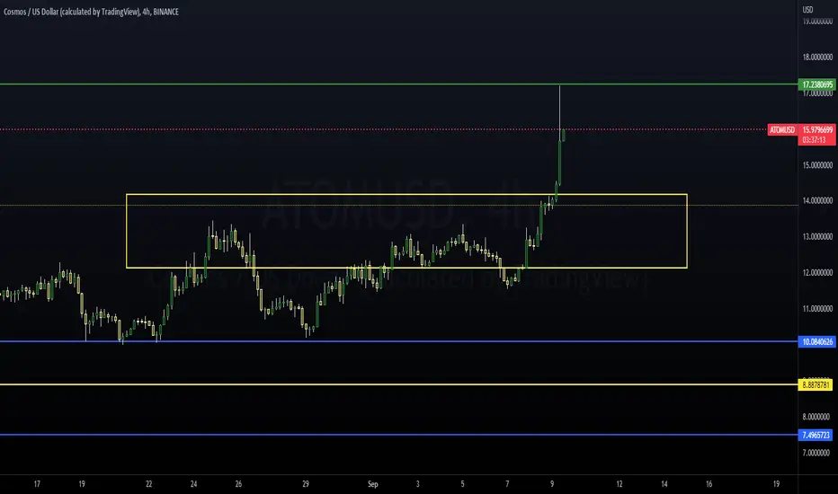Click date 29 on the time axis
This screenshot has height=494, width=838.
coord(306,484)
